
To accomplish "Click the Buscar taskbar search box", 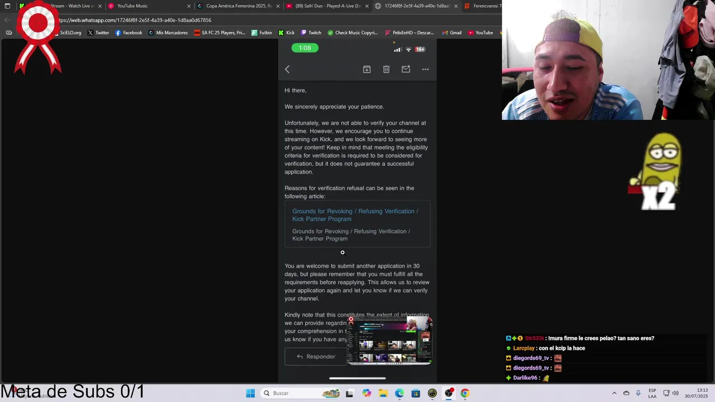I will tap(301, 393).
